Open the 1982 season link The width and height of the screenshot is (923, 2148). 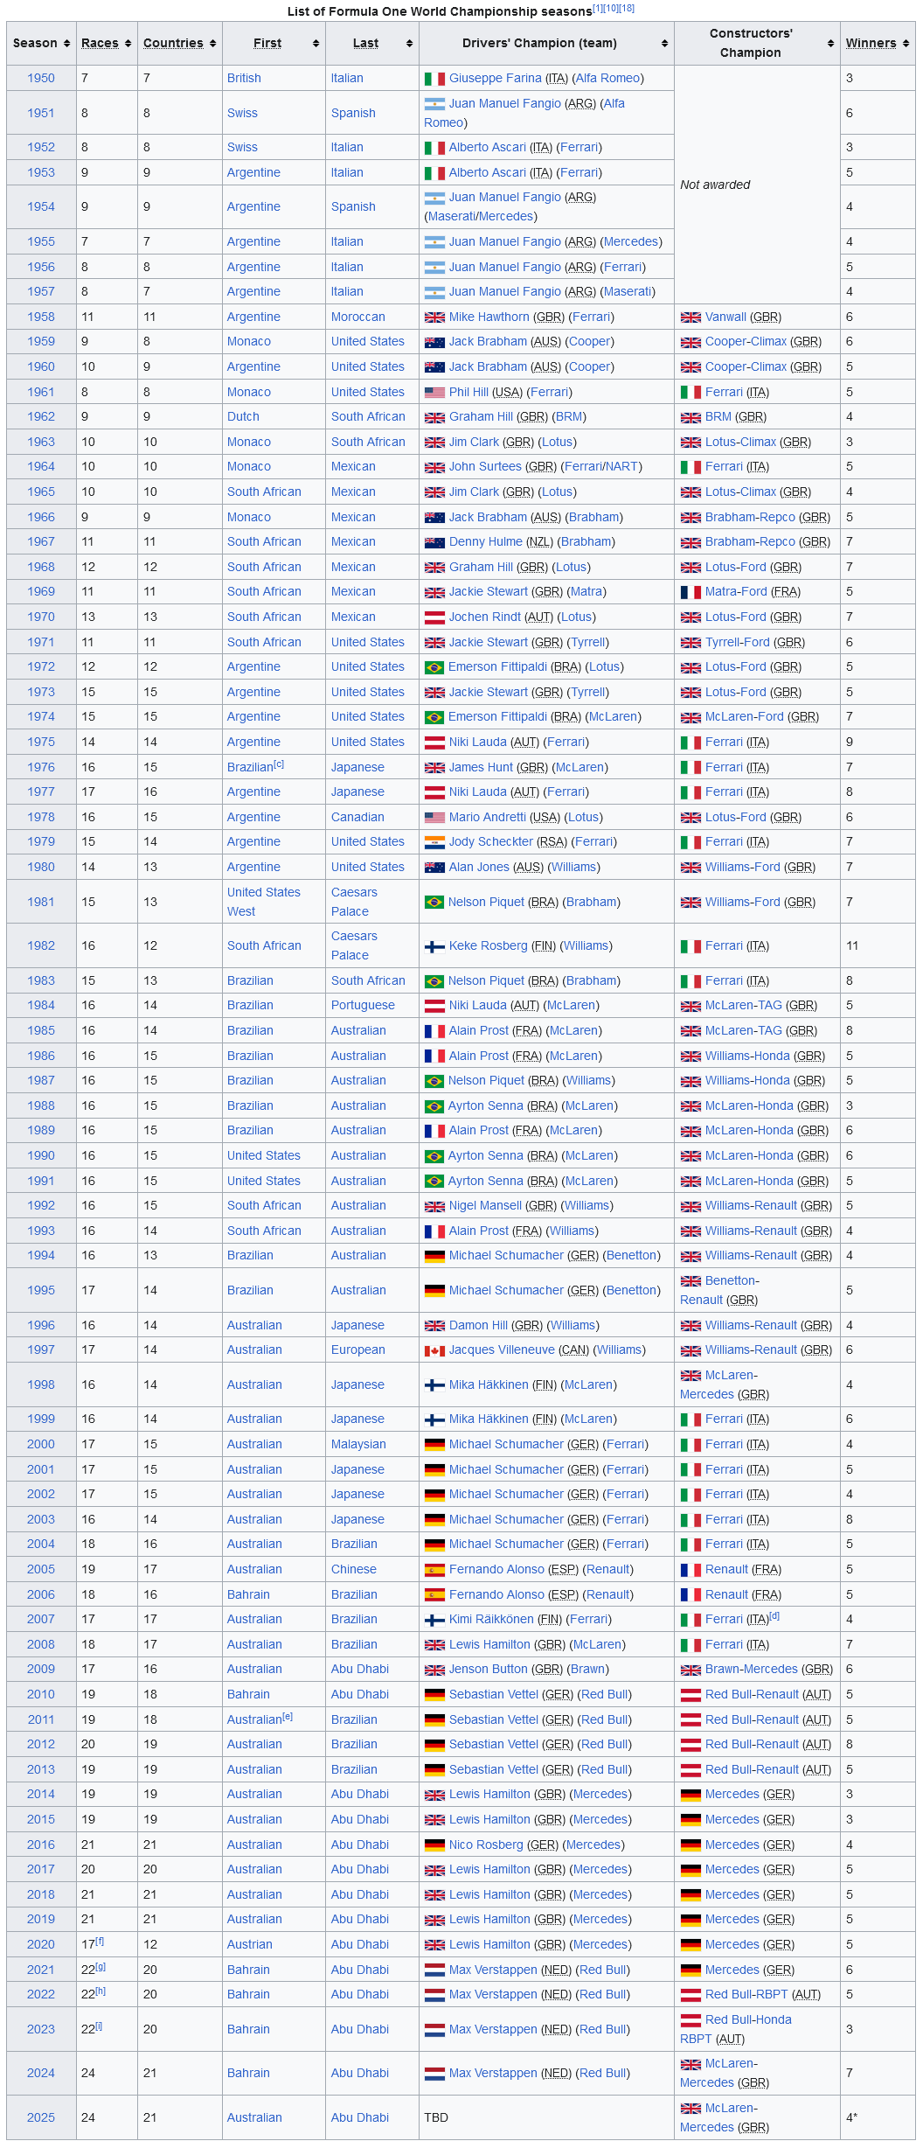(x=41, y=945)
